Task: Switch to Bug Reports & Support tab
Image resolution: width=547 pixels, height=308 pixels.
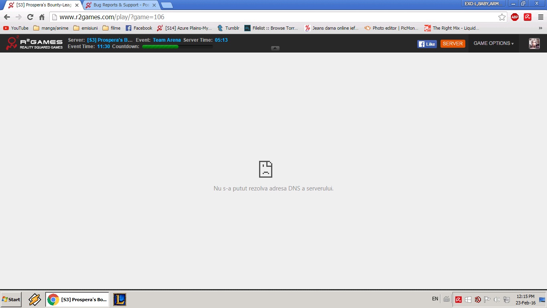Action: tap(120, 5)
